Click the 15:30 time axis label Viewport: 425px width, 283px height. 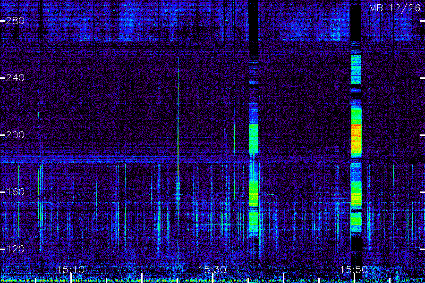click(212, 270)
